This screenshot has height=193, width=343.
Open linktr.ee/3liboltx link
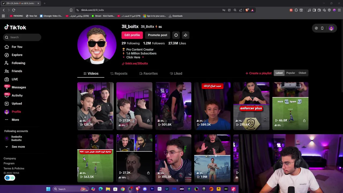point(135,64)
